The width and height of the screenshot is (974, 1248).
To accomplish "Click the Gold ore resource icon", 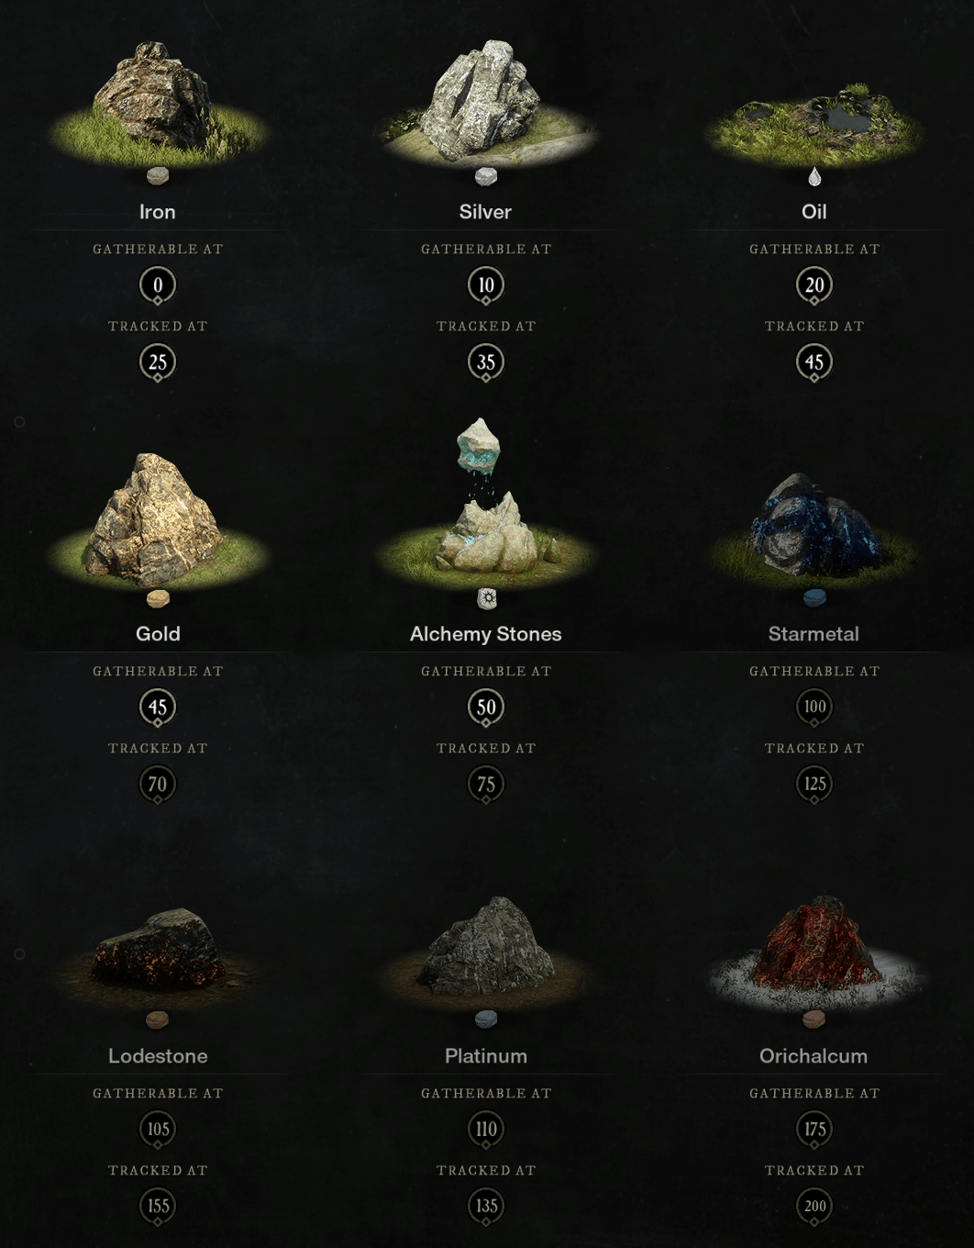I will pyautogui.click(x=158, y=599).
